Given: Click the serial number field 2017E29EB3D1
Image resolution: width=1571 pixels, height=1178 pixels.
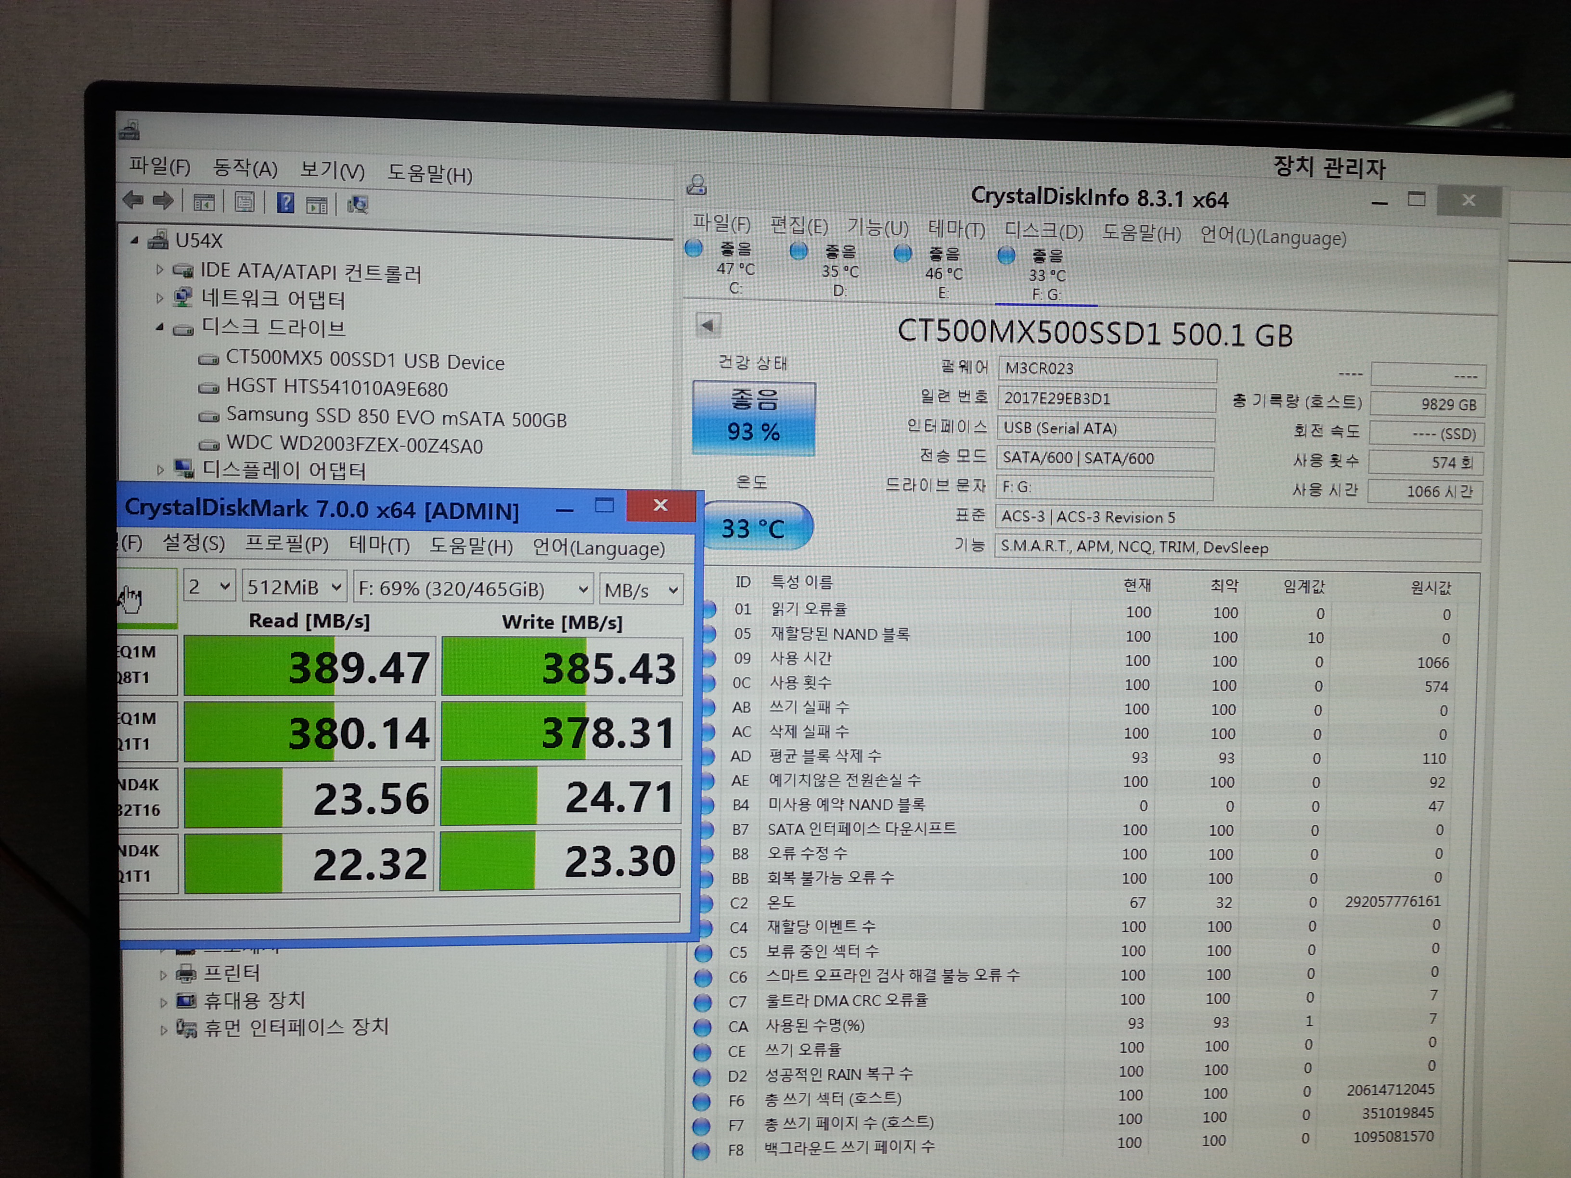Looking at the screenshot, I should (1107, 399).
